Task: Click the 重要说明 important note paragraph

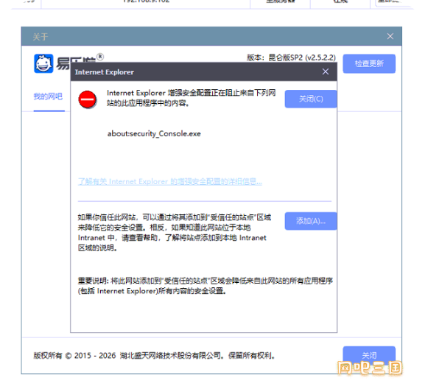Action: [x=206, y=286]
